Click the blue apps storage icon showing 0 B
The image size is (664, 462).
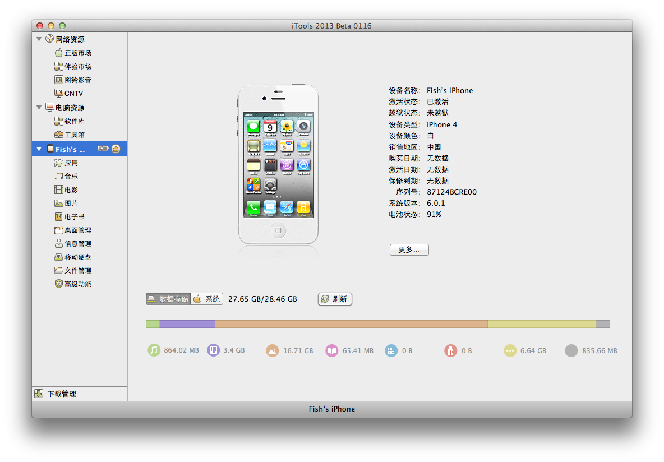point(391,350)
